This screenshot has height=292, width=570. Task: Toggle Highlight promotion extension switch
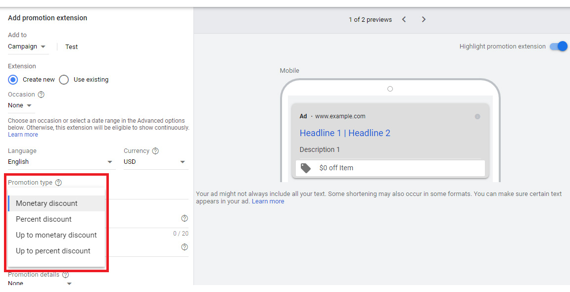(x=558, y=46)
